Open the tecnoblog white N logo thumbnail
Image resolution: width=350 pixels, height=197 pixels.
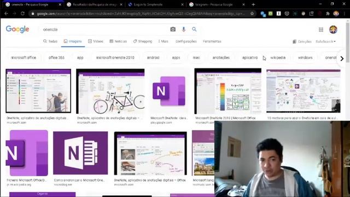coord(80,153)
